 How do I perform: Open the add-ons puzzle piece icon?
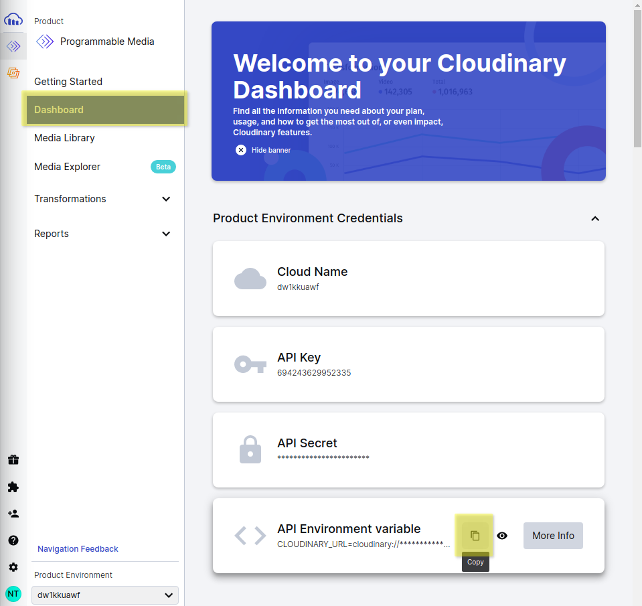(13, 487)
